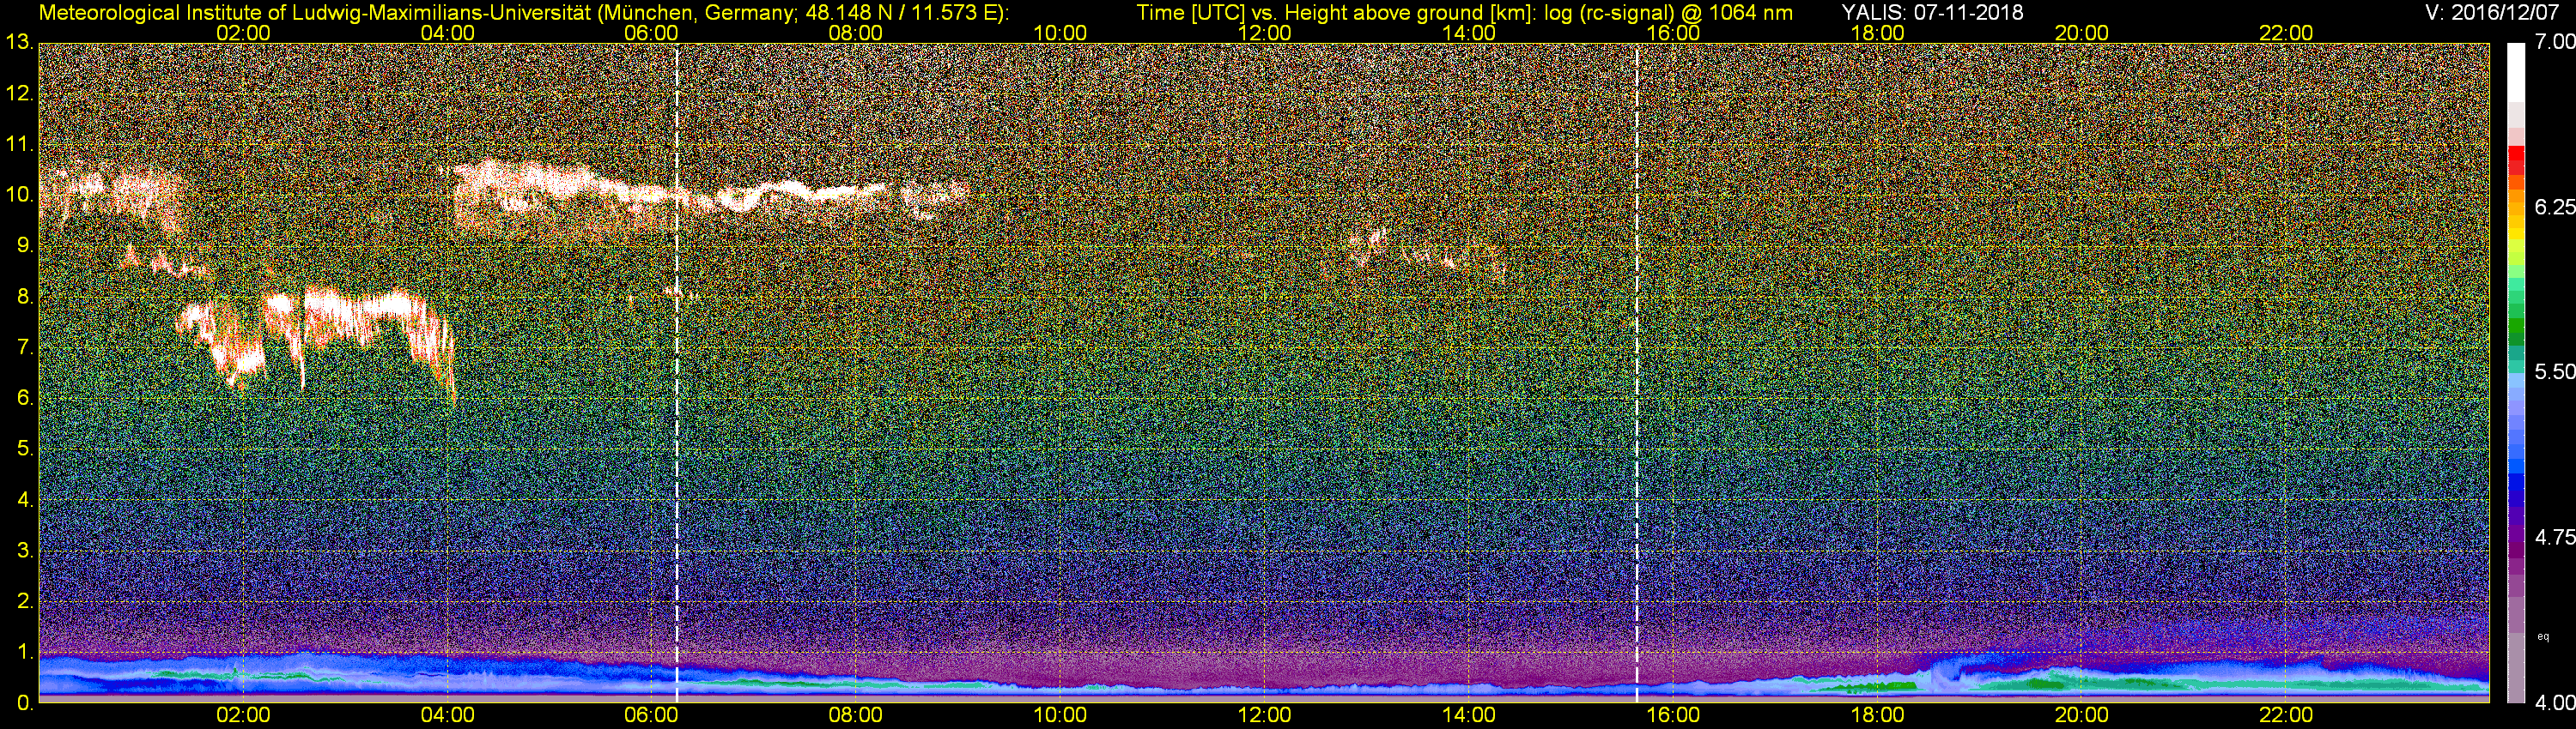Click the 1 km height axis label

tap(25, 652)
